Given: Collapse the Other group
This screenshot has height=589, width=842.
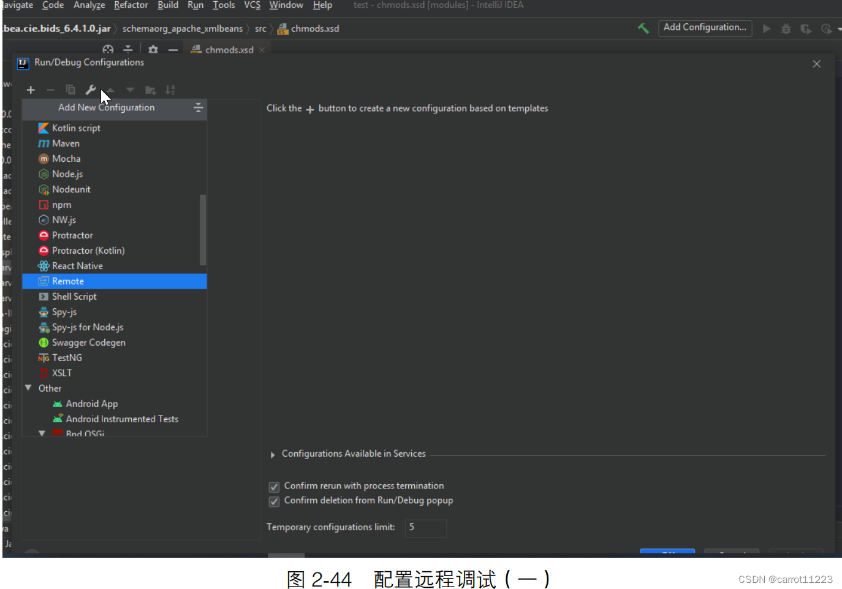Looking at the screenshot, I should [28, 388].
